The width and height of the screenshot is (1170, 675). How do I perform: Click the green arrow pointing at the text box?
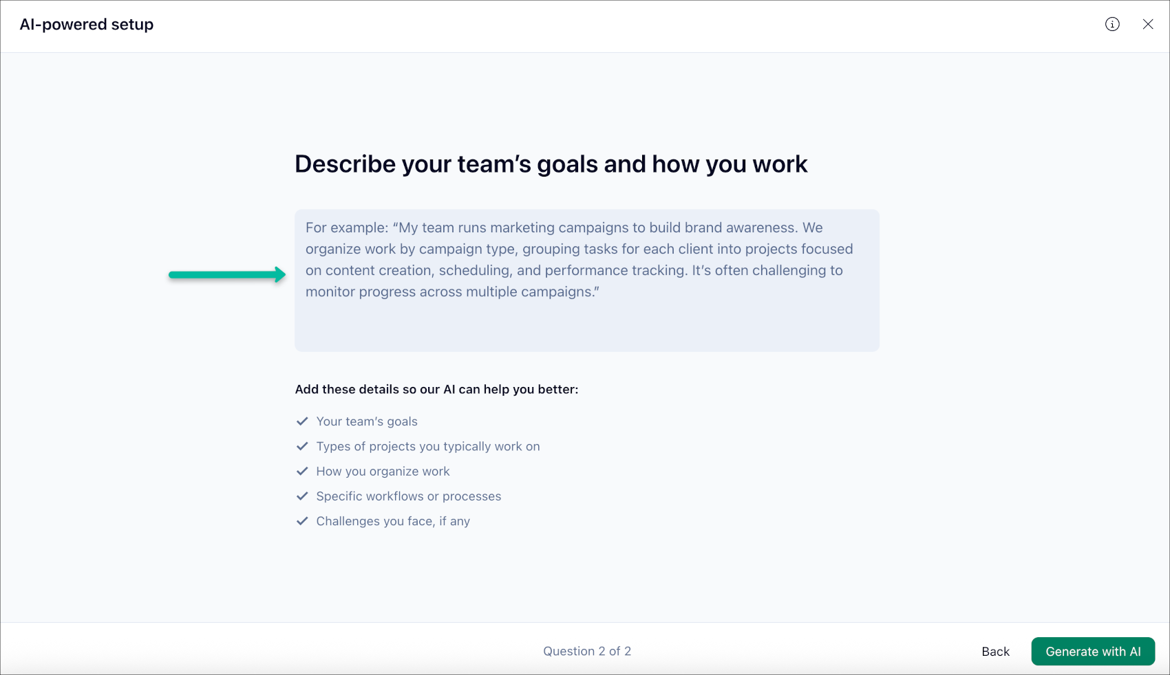pos(227,275)
